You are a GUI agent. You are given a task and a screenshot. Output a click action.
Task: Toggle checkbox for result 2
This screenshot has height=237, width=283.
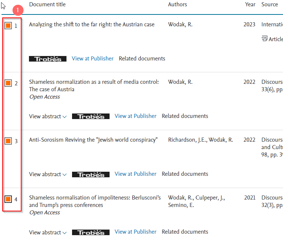pyautogui.click(x=8, y=83)
